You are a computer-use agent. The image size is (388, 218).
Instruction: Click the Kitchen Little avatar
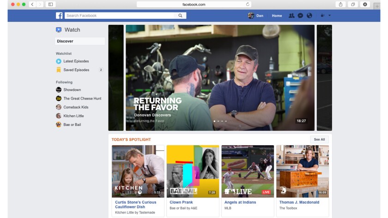click(59, 116)
